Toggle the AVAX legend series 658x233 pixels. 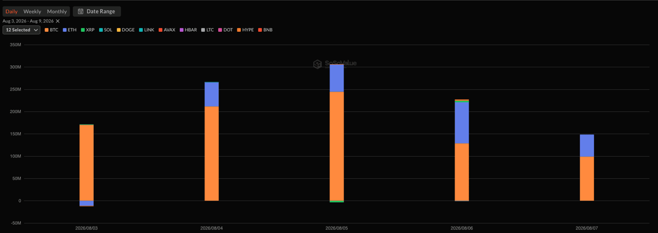pos(167,30)
